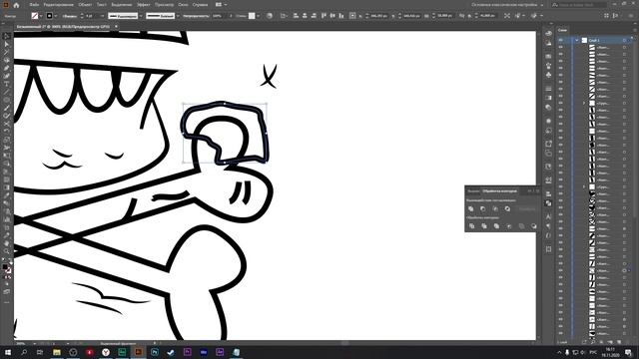Open the Эффект menu
The width and height of the screenshot is (639, 359).
144,5
